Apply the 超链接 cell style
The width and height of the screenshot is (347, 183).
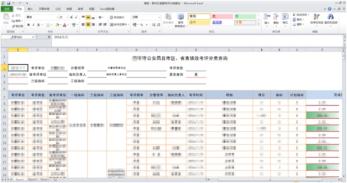217,22
